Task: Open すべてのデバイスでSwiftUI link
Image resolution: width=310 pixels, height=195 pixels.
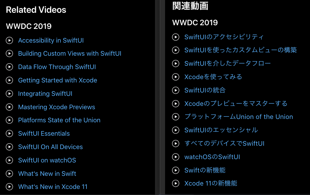Action: [224, 143]
